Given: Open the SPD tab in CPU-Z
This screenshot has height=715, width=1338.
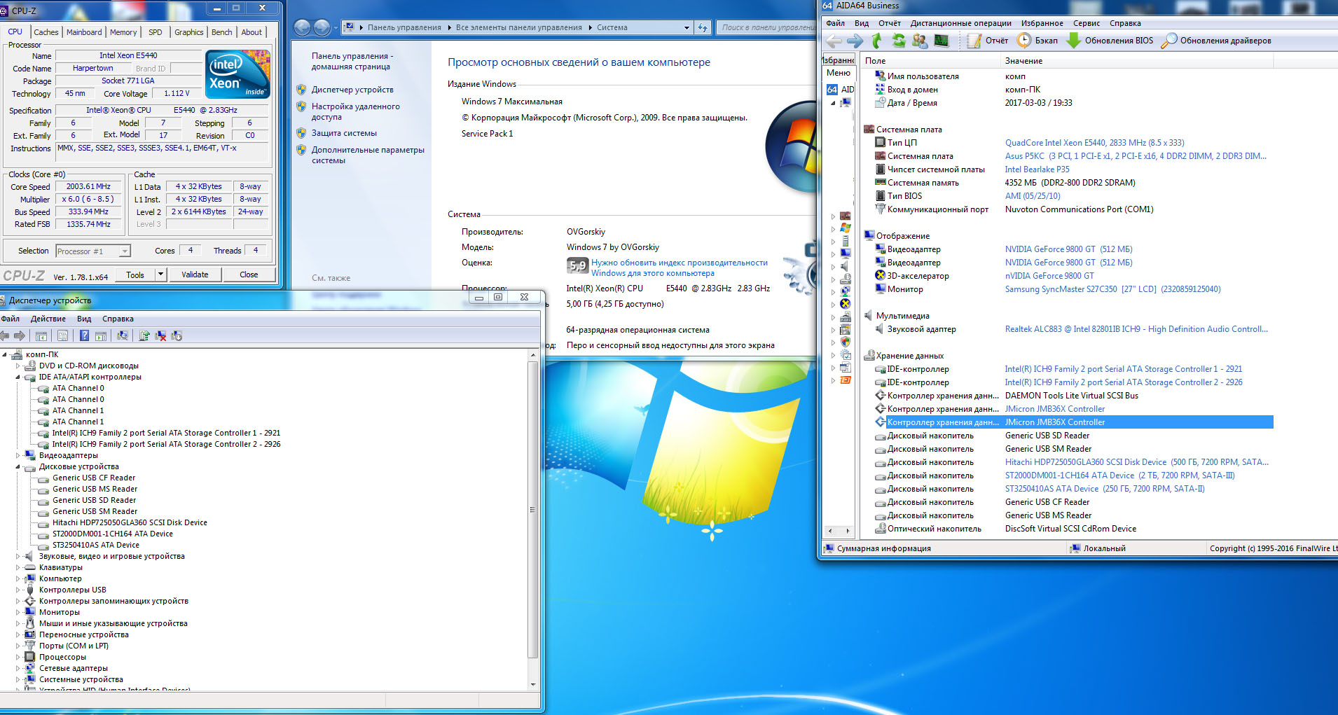Looking at the screenshot, I should [x=156, y=32].
